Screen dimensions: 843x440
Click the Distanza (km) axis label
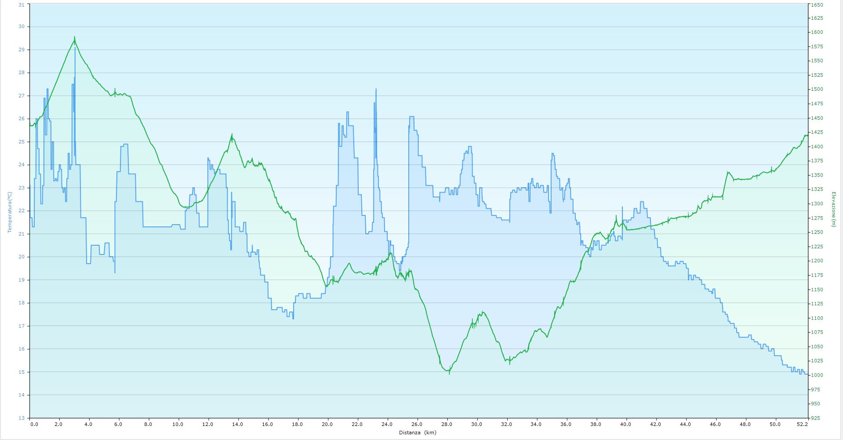tap(418, 433)
